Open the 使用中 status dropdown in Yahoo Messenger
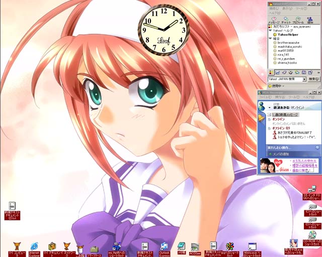Viewport: 322px width, 257px height. (276, 86)
